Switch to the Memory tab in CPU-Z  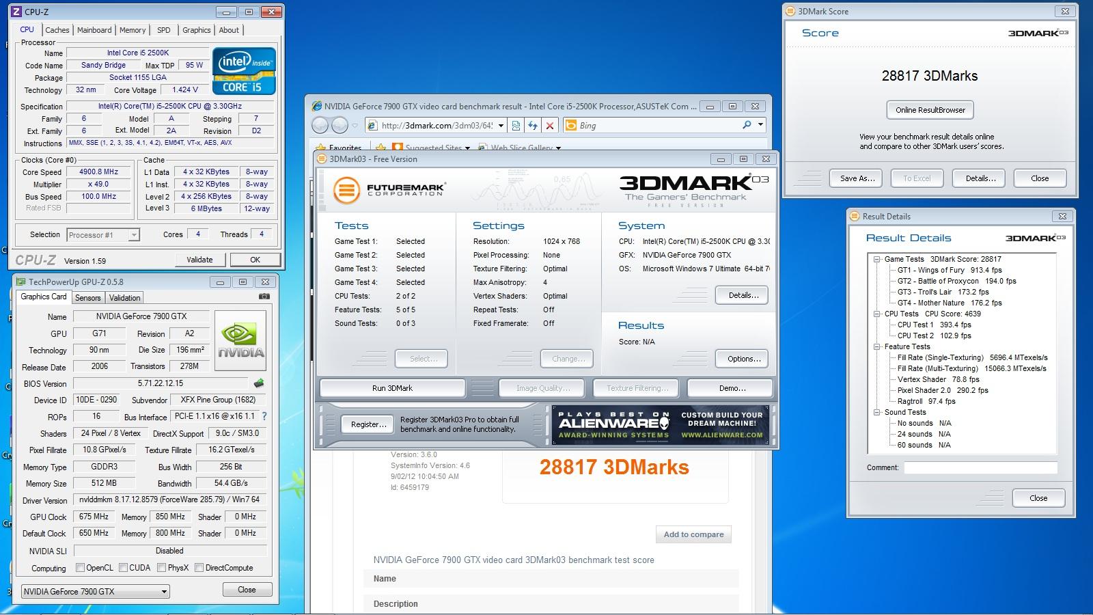tap(133, 30)
